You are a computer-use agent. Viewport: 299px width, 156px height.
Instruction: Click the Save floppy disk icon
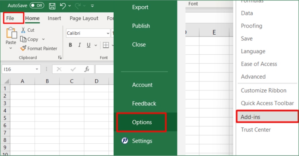pos(52,6)
